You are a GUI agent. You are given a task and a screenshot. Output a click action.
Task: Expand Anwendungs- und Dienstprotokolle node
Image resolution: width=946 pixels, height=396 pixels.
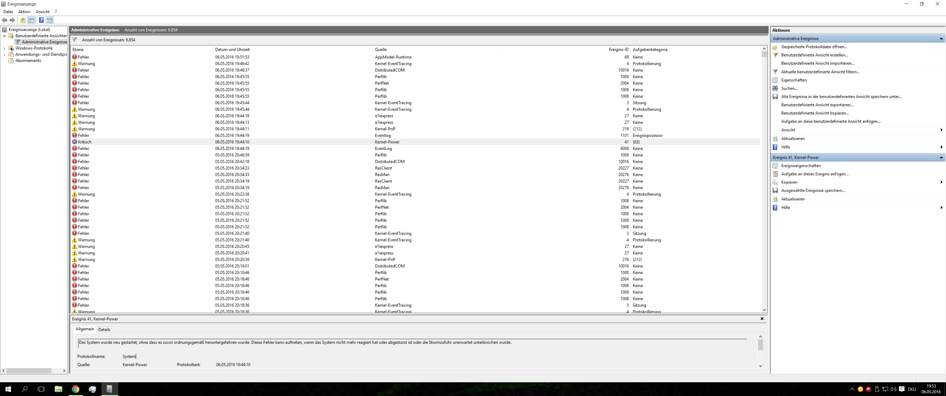tap(4, 54)
